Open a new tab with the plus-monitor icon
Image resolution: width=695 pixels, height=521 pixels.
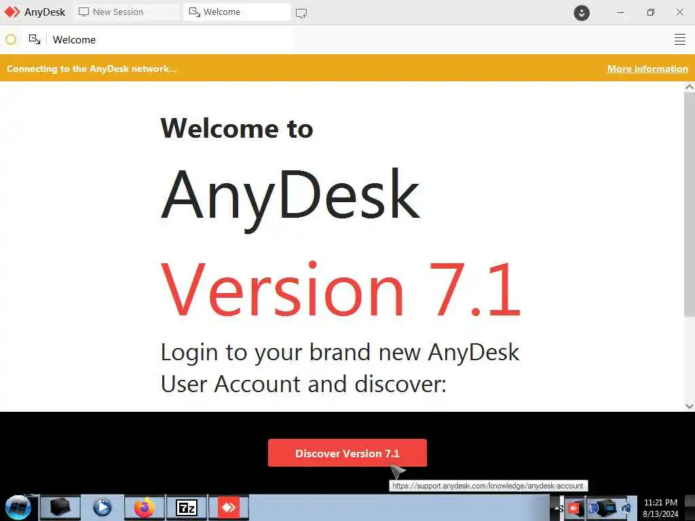[x=301, y=13]
